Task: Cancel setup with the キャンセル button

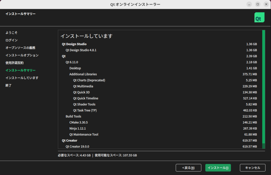Action: tap(252, 168)
